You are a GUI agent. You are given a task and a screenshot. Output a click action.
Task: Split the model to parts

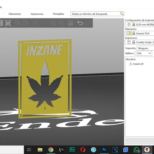(61, 23)
